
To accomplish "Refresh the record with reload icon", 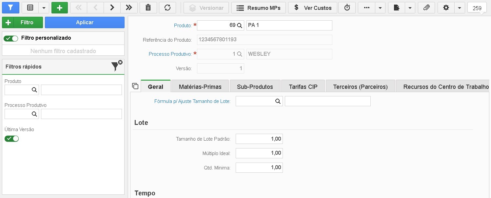I will click(167, 8).
